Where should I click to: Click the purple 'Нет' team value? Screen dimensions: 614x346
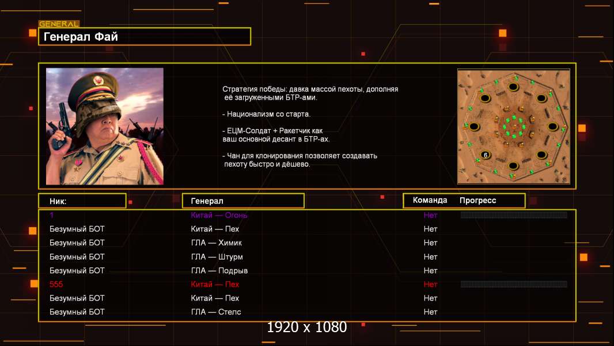click(430, 215)
